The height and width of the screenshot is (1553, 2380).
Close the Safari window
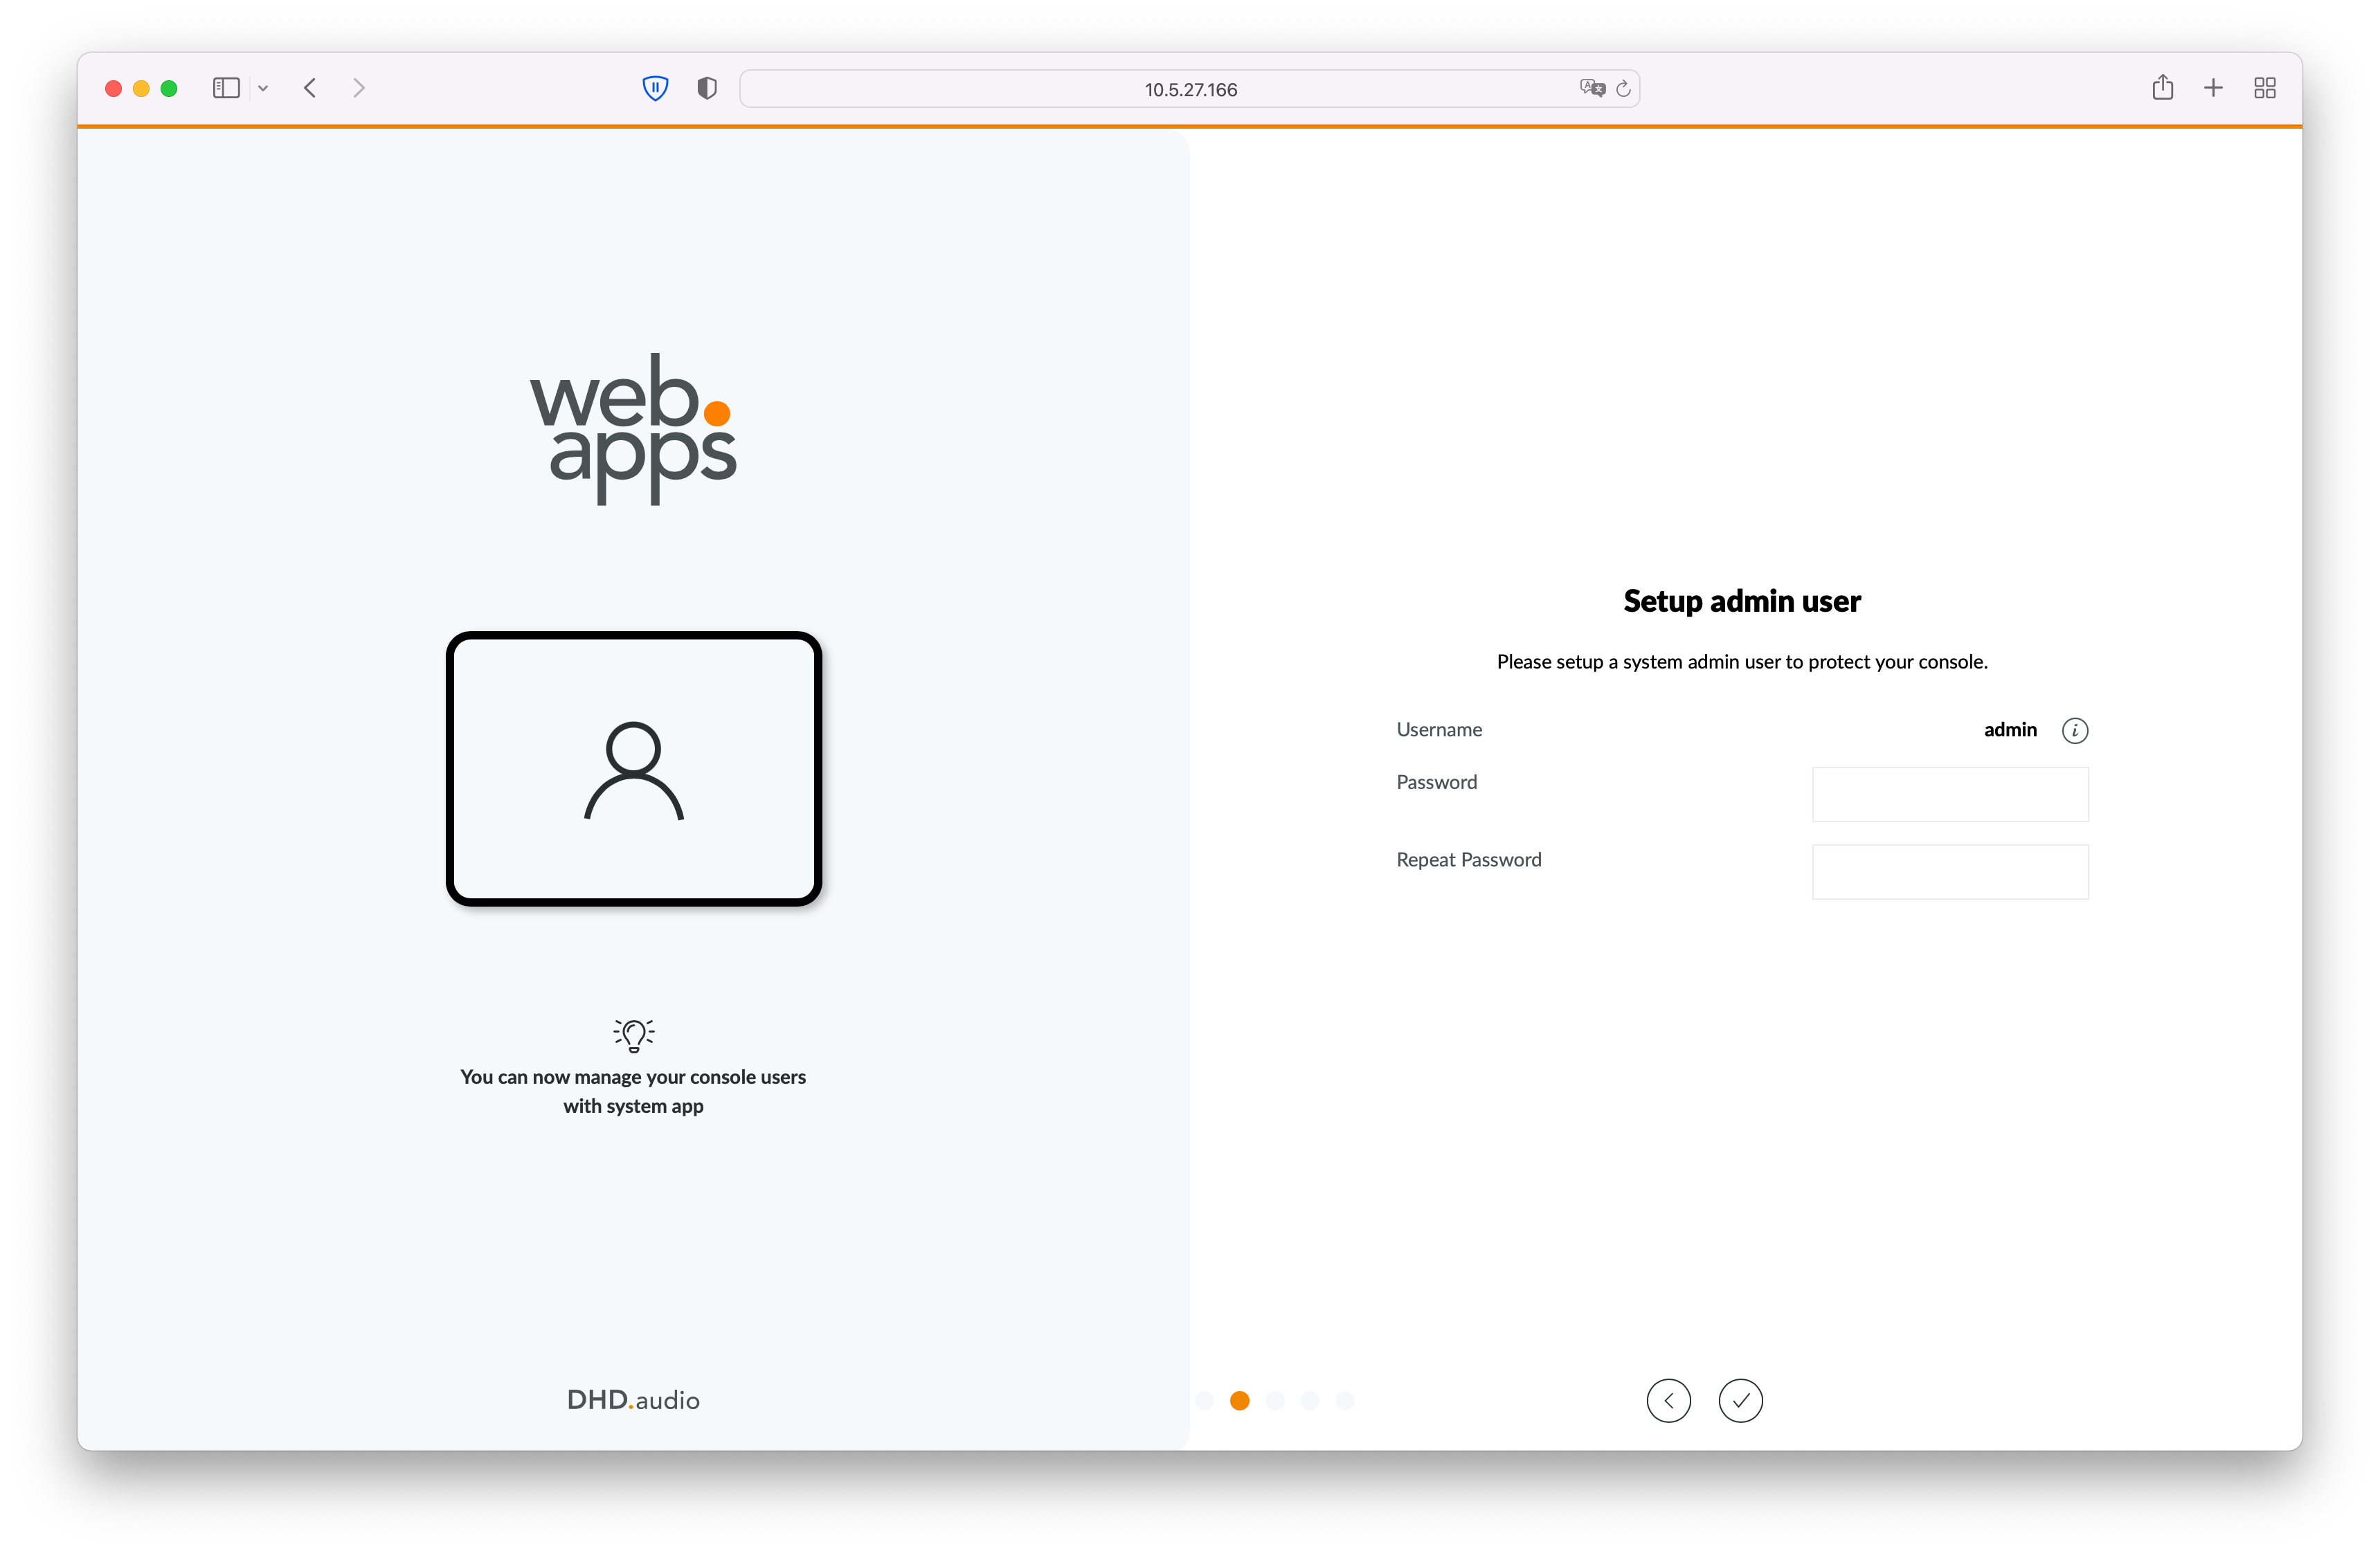(113, 89)
